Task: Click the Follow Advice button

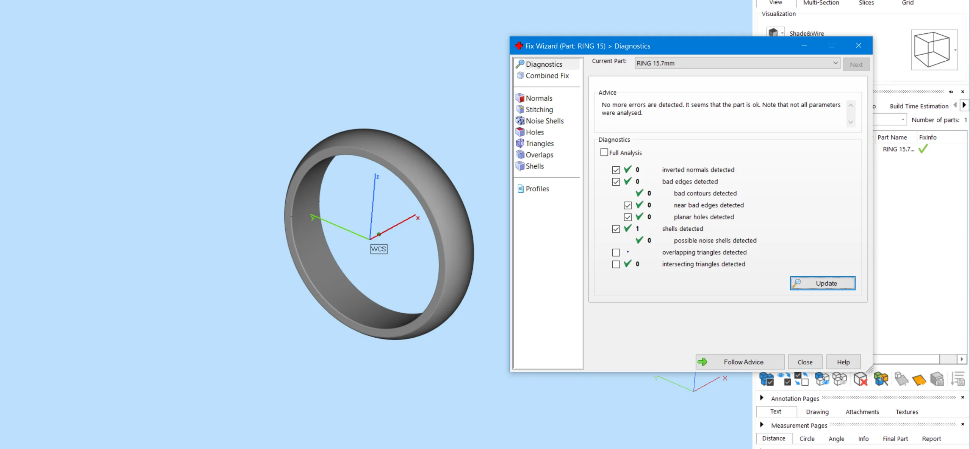Action: coord(740,362)
